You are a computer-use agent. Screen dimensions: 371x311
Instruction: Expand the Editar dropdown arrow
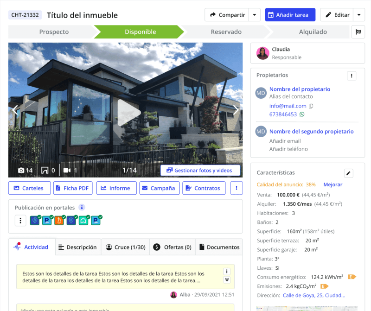point(359,15)
